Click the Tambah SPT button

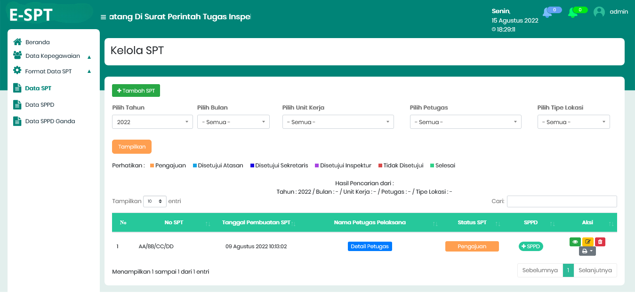136,91
